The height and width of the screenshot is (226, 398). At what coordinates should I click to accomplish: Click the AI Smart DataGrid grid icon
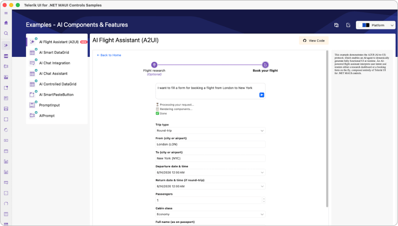32,52
